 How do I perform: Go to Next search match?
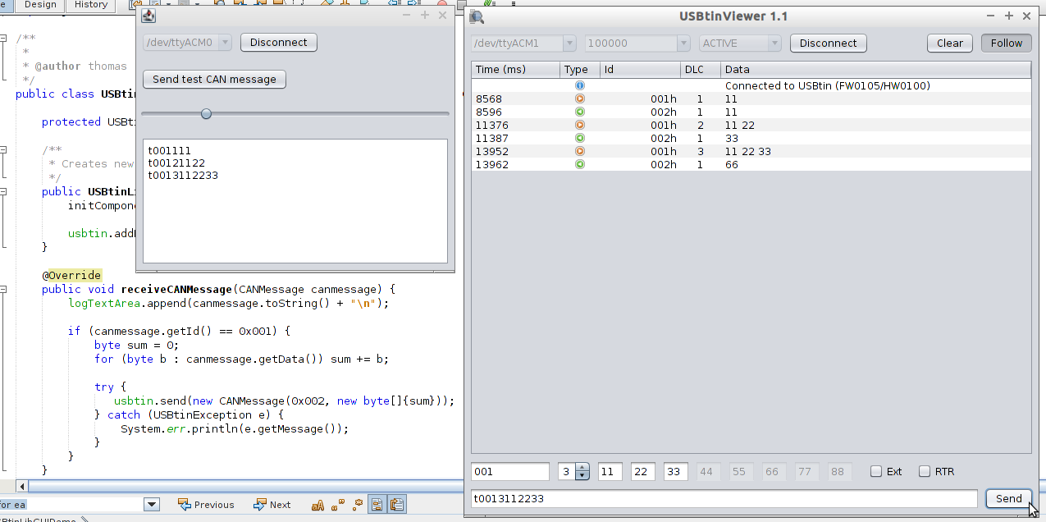point(272,505)
